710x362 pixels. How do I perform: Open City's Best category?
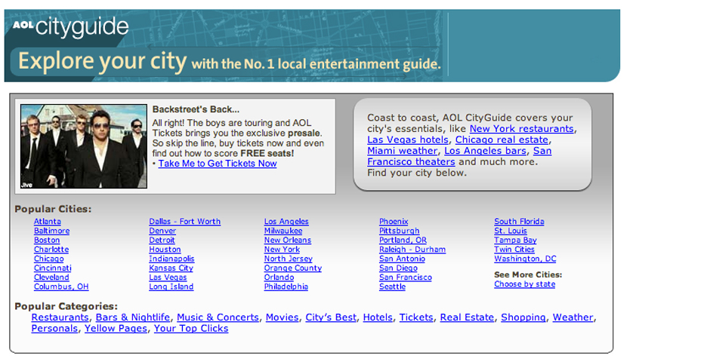(x=331, y=318)
